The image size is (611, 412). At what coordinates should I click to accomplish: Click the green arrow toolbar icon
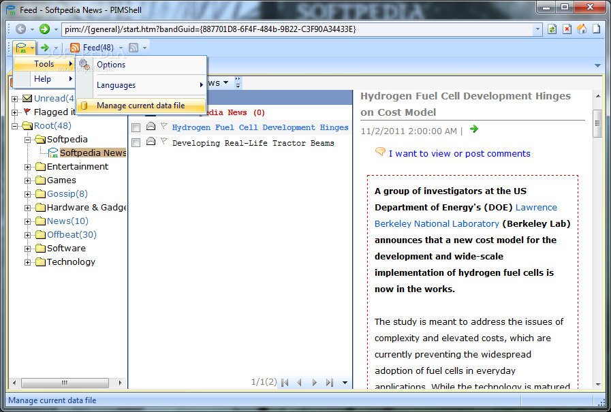coord(45,48)
